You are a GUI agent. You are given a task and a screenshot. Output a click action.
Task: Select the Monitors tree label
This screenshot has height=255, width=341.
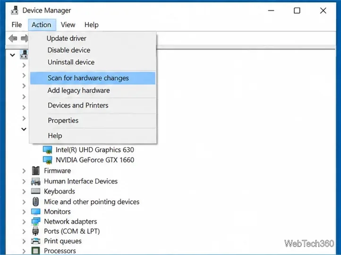pyautogui.click(x=57, y=212)
